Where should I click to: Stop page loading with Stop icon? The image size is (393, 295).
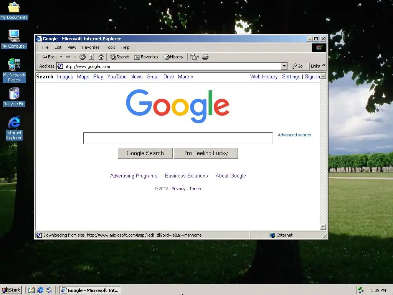click(83, 57)
